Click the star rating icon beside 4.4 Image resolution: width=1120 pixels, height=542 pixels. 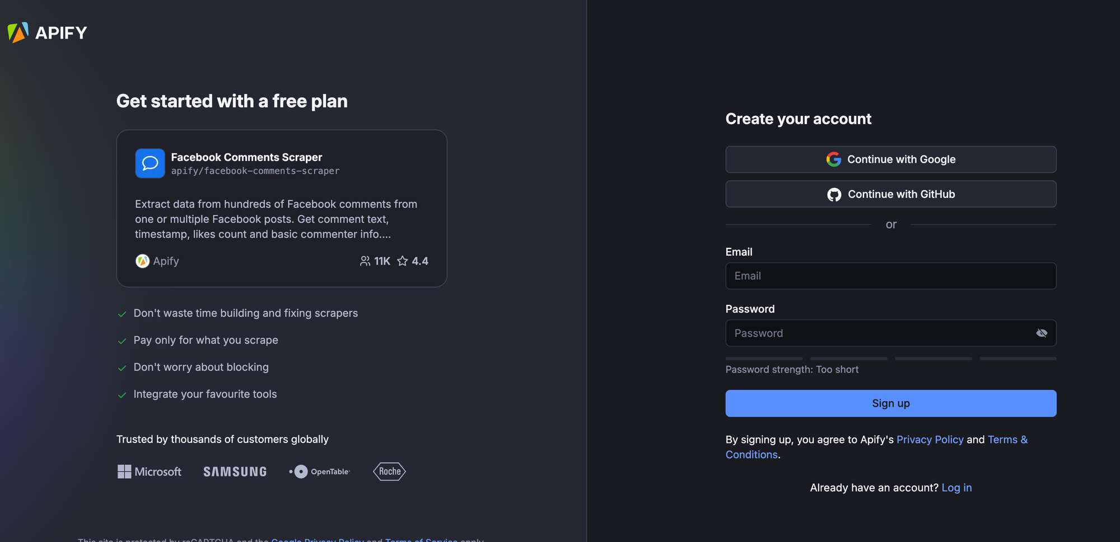tap(403, 261)
